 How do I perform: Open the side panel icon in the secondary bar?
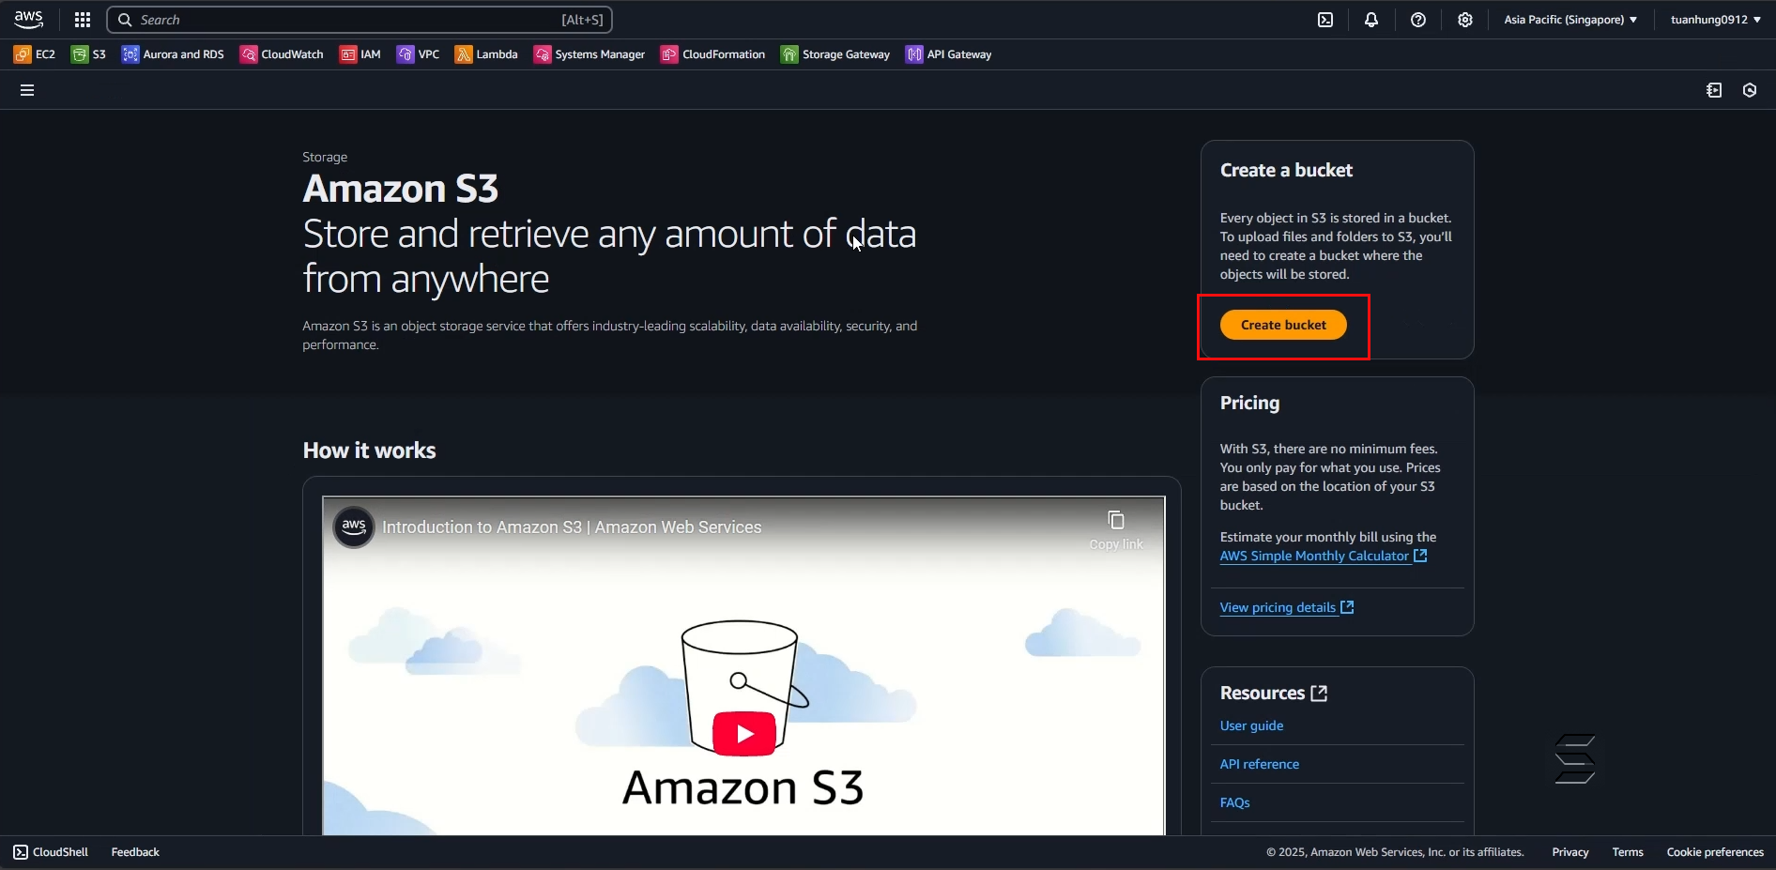(1714, 90)
